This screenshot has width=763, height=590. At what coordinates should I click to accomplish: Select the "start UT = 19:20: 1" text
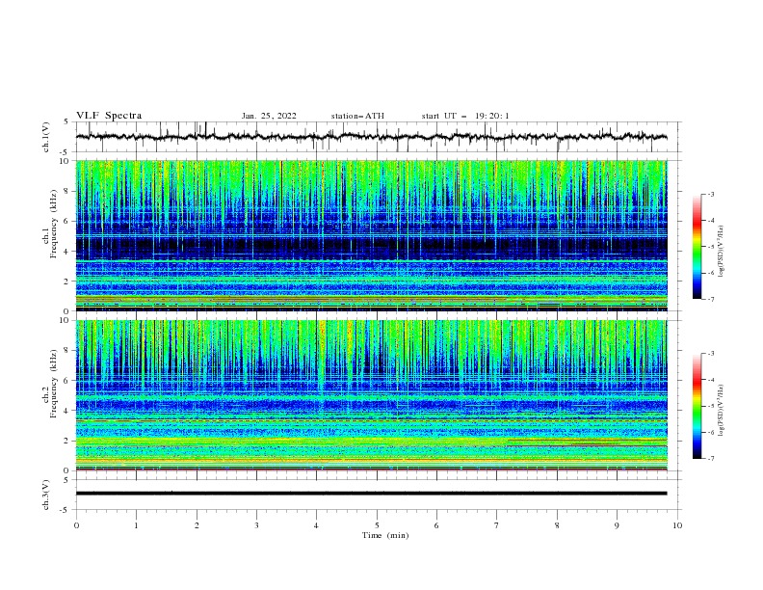tap(465, 116)
